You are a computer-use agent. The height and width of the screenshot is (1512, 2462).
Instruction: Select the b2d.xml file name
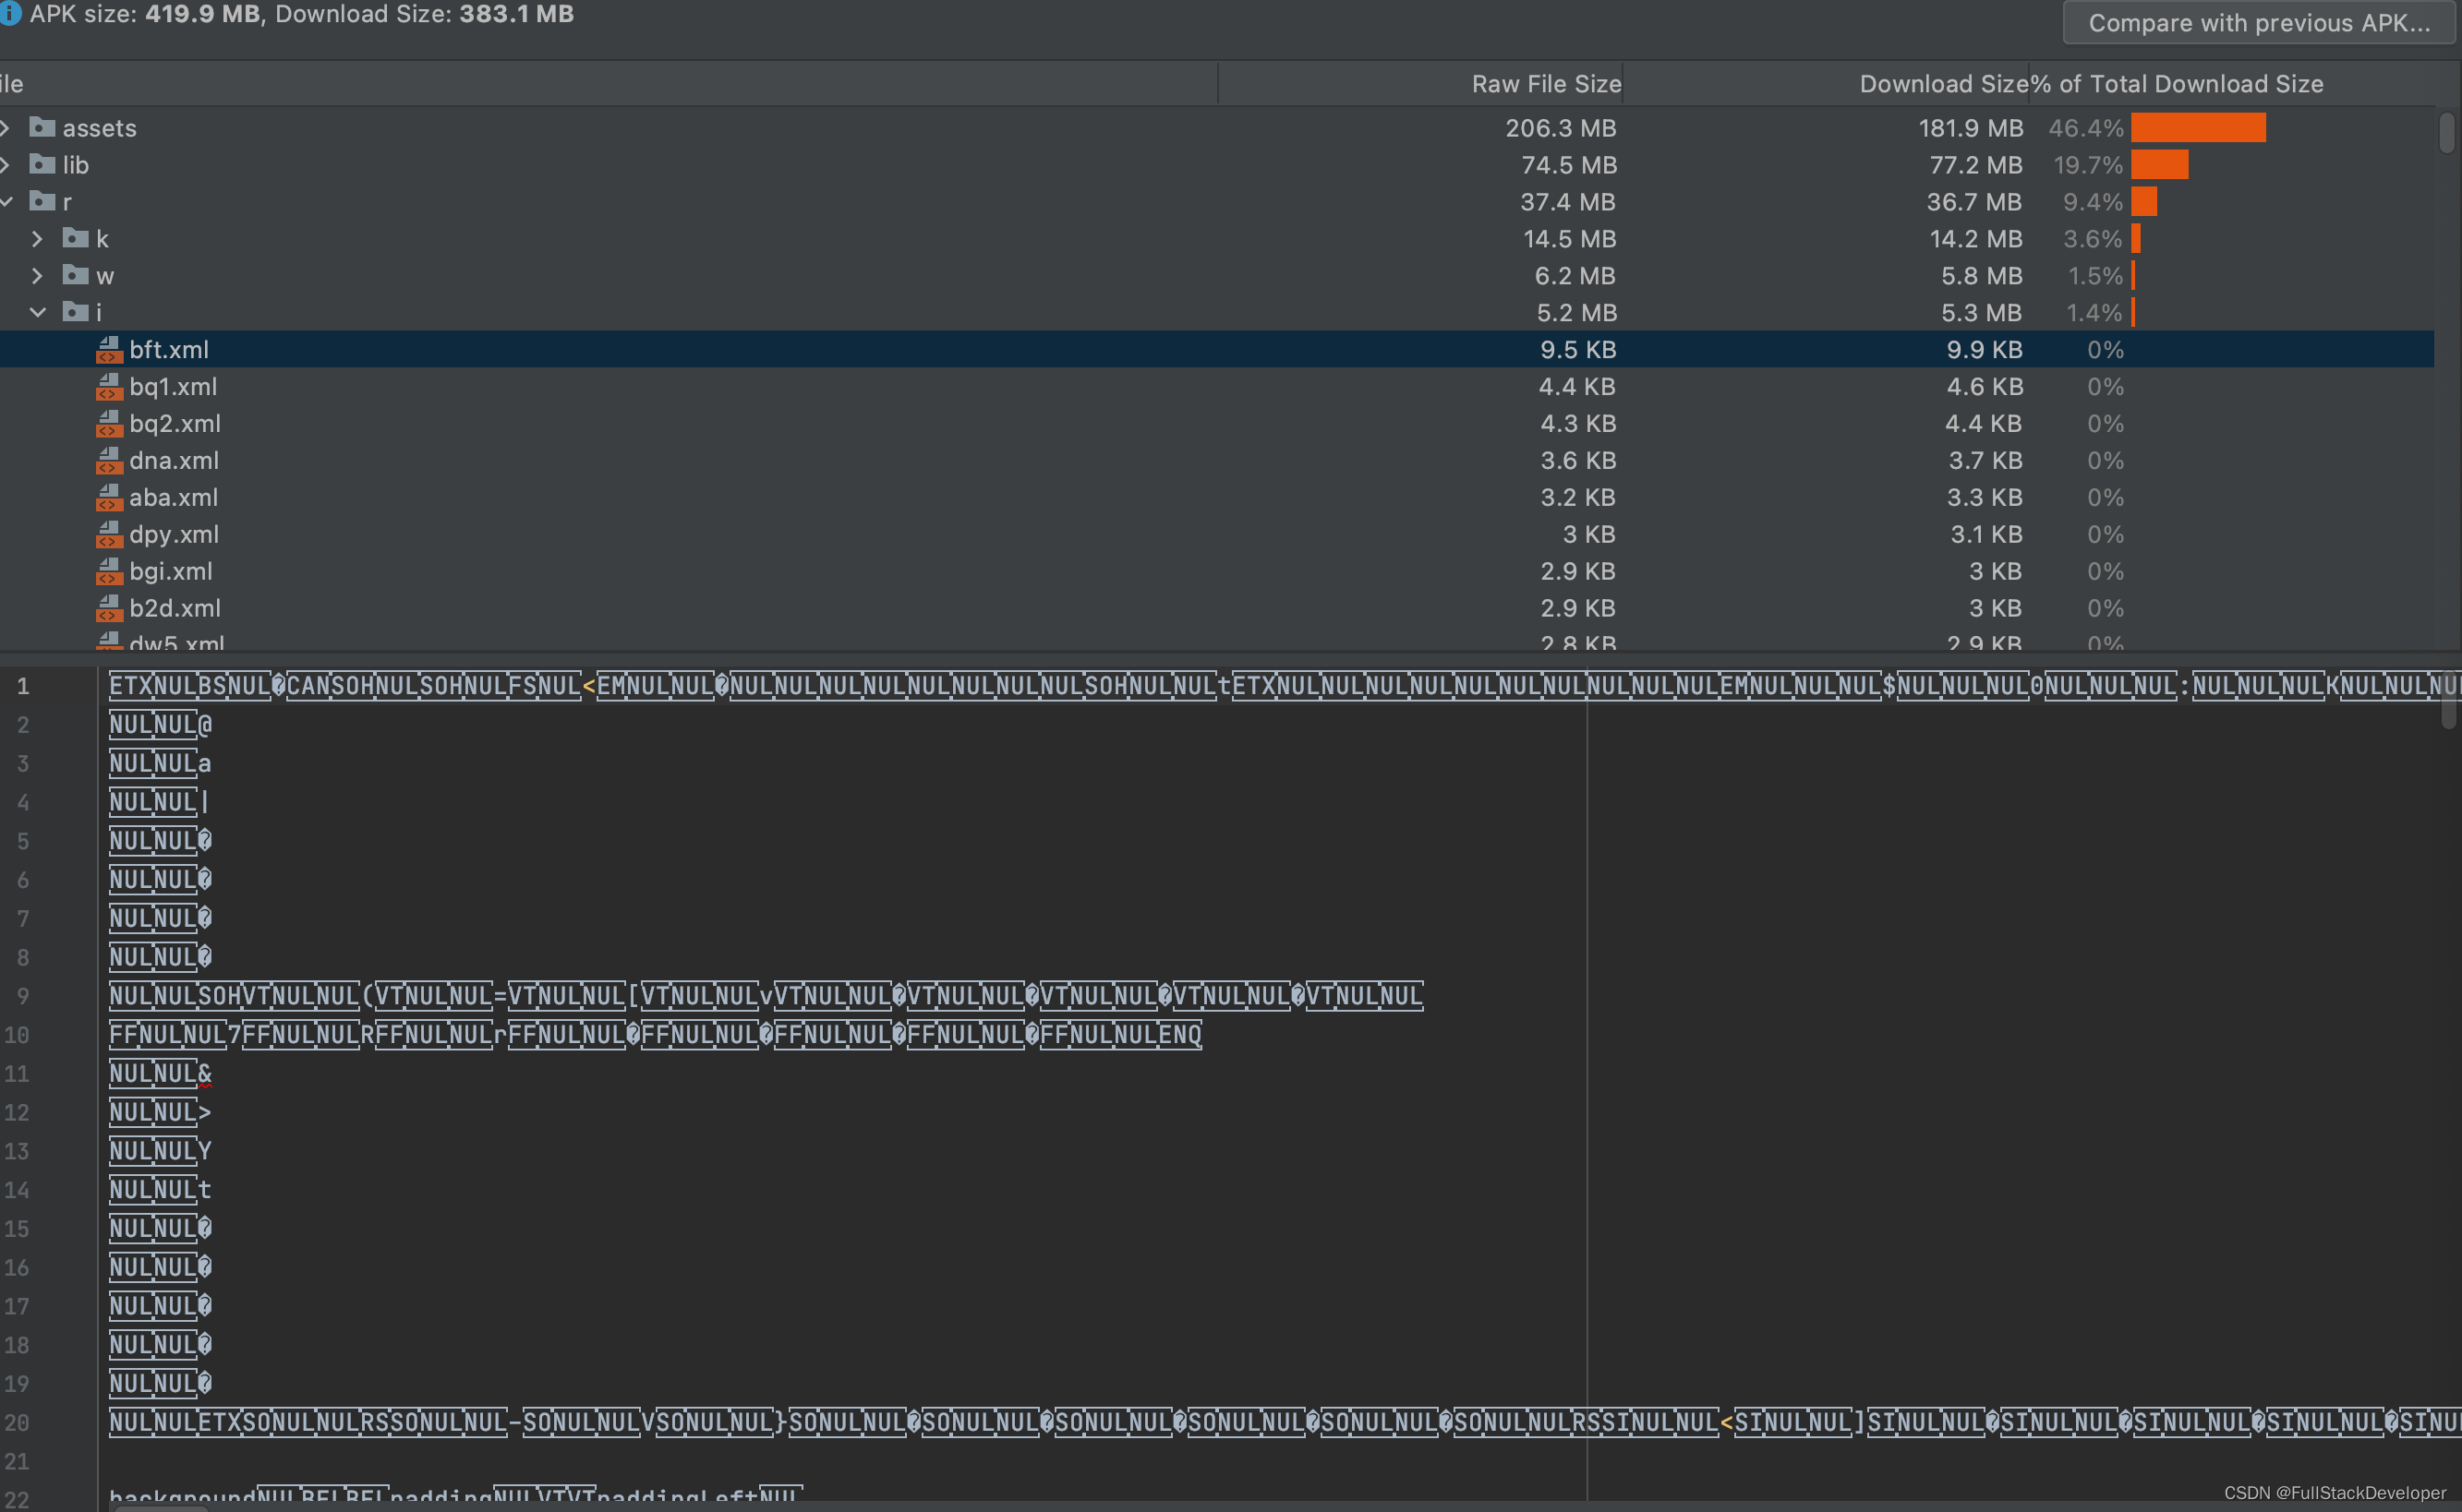[x=175, y=609]
